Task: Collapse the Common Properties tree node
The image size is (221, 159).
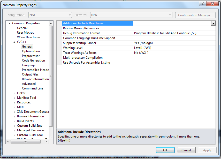Action: point(10,23)
